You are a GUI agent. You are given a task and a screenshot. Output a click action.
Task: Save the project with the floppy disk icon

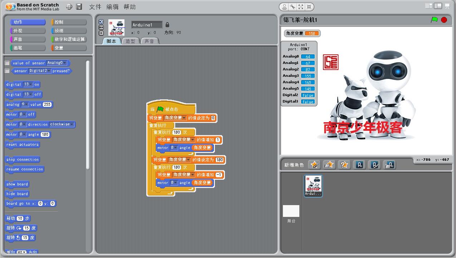(79, 7)
